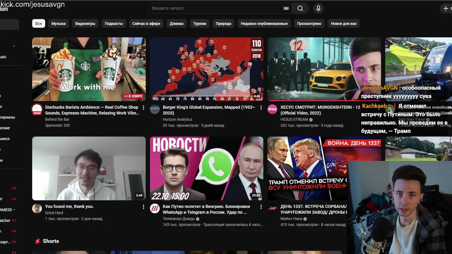Click '39 тыс. просмотров' under Burger King video
Viewport: 452px width, 254px height.
click(x=180, y=126)
